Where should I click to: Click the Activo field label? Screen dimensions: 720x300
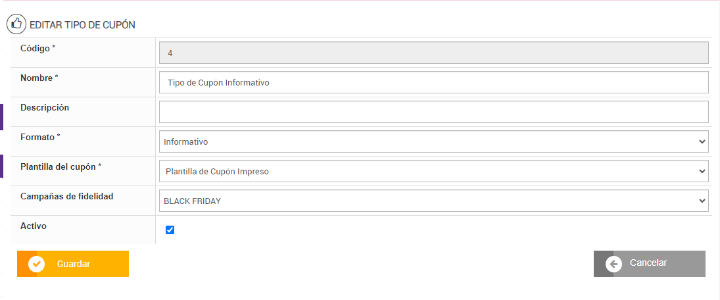(34, 226)
